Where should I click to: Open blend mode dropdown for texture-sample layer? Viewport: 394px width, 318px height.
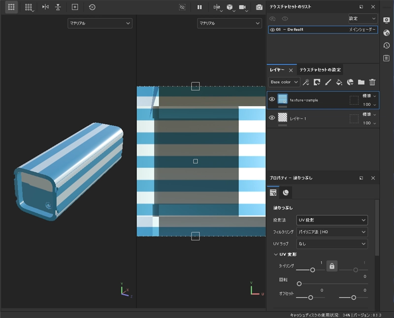coord(369,95)
